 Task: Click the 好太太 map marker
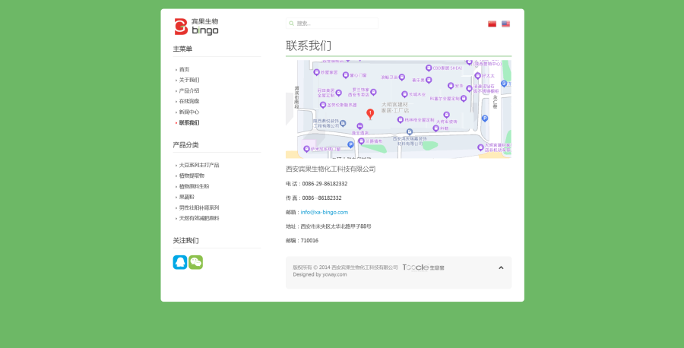click(478, 76)
